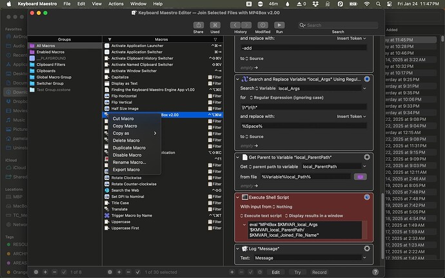Open Regular Expression (ignoring case) popup
Screen dimensions: 445x278
[286, 97]
